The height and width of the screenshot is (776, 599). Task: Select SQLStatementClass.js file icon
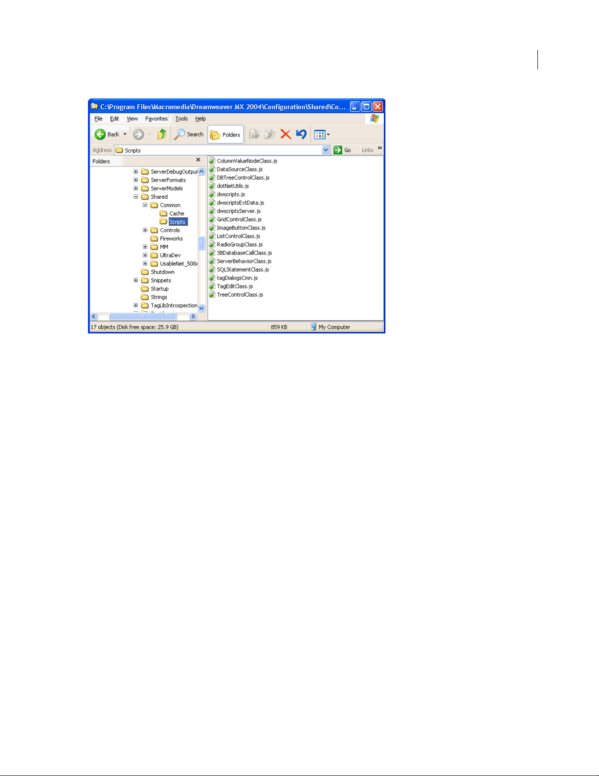(212, 269)
